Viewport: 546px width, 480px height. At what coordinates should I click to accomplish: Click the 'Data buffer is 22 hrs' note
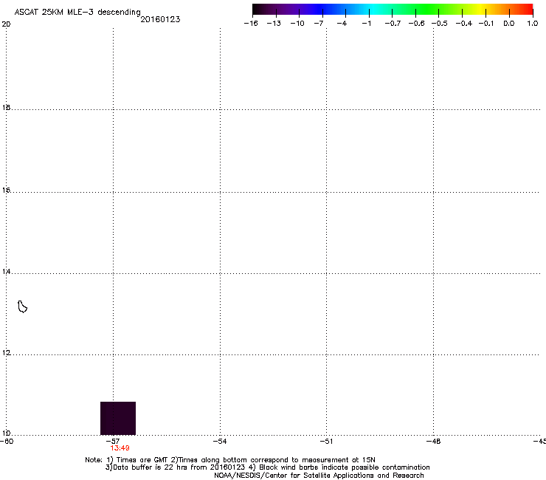pyautogui.click(x=267, y=467)
